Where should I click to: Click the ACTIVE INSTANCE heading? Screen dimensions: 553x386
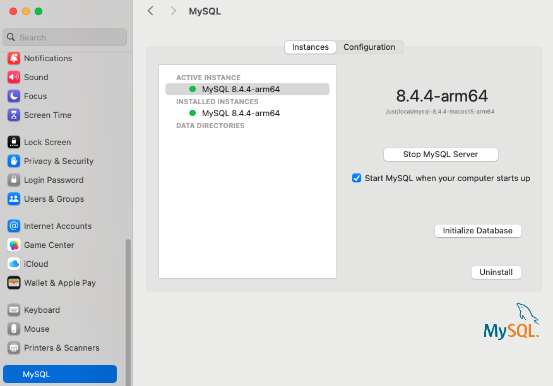pos(208,78)
